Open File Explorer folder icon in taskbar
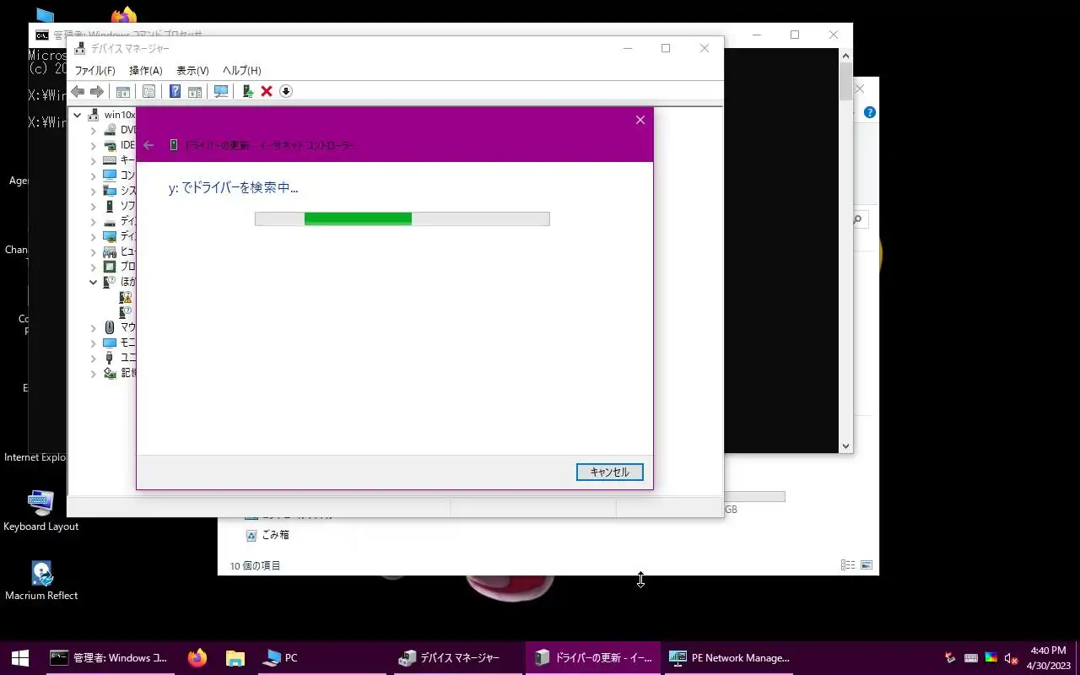 point(235,658)
